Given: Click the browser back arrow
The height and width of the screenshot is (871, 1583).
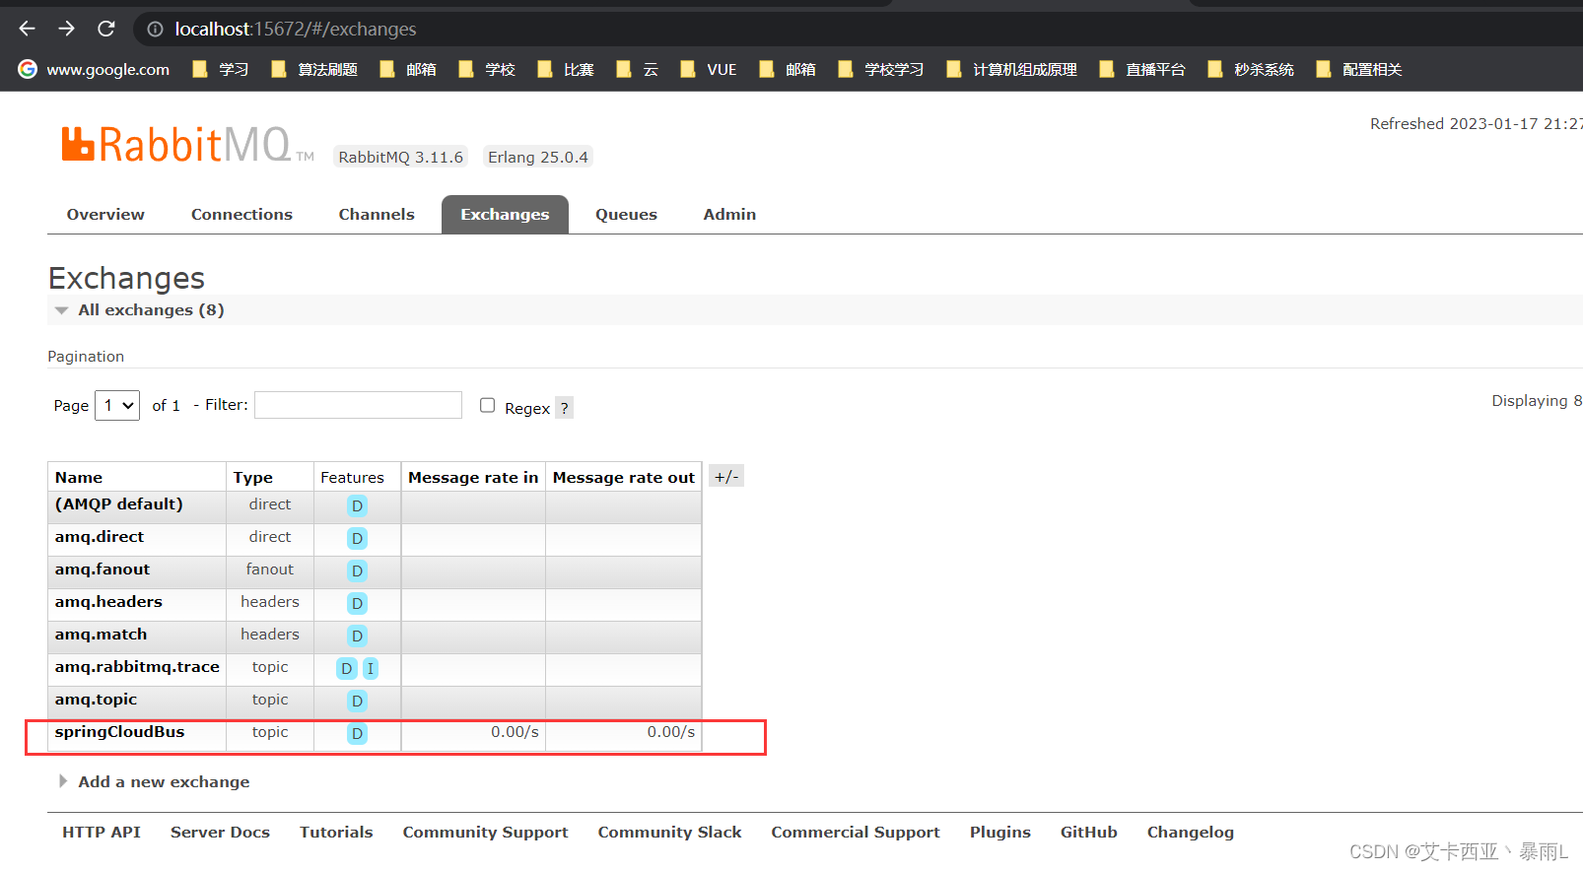Looking at the screenshot, I should tap(27, 29).
